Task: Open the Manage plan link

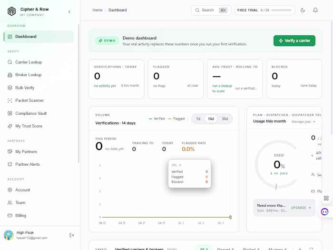Action: click(x=304, y=121)
